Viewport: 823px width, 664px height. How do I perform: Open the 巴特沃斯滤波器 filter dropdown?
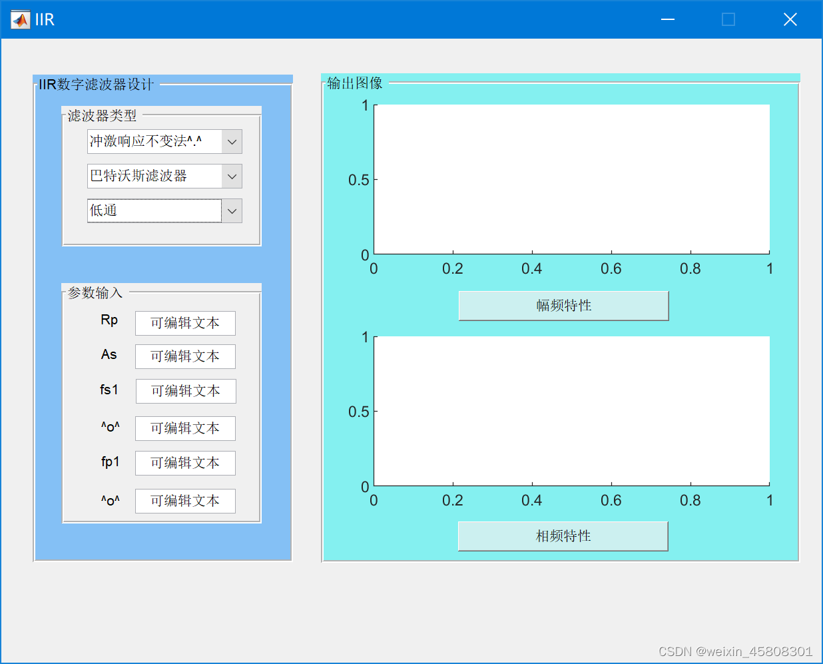231,176
